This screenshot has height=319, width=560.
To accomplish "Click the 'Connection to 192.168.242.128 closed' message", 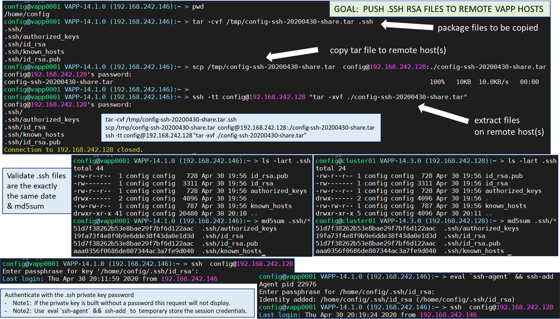I will click(73, 150).
